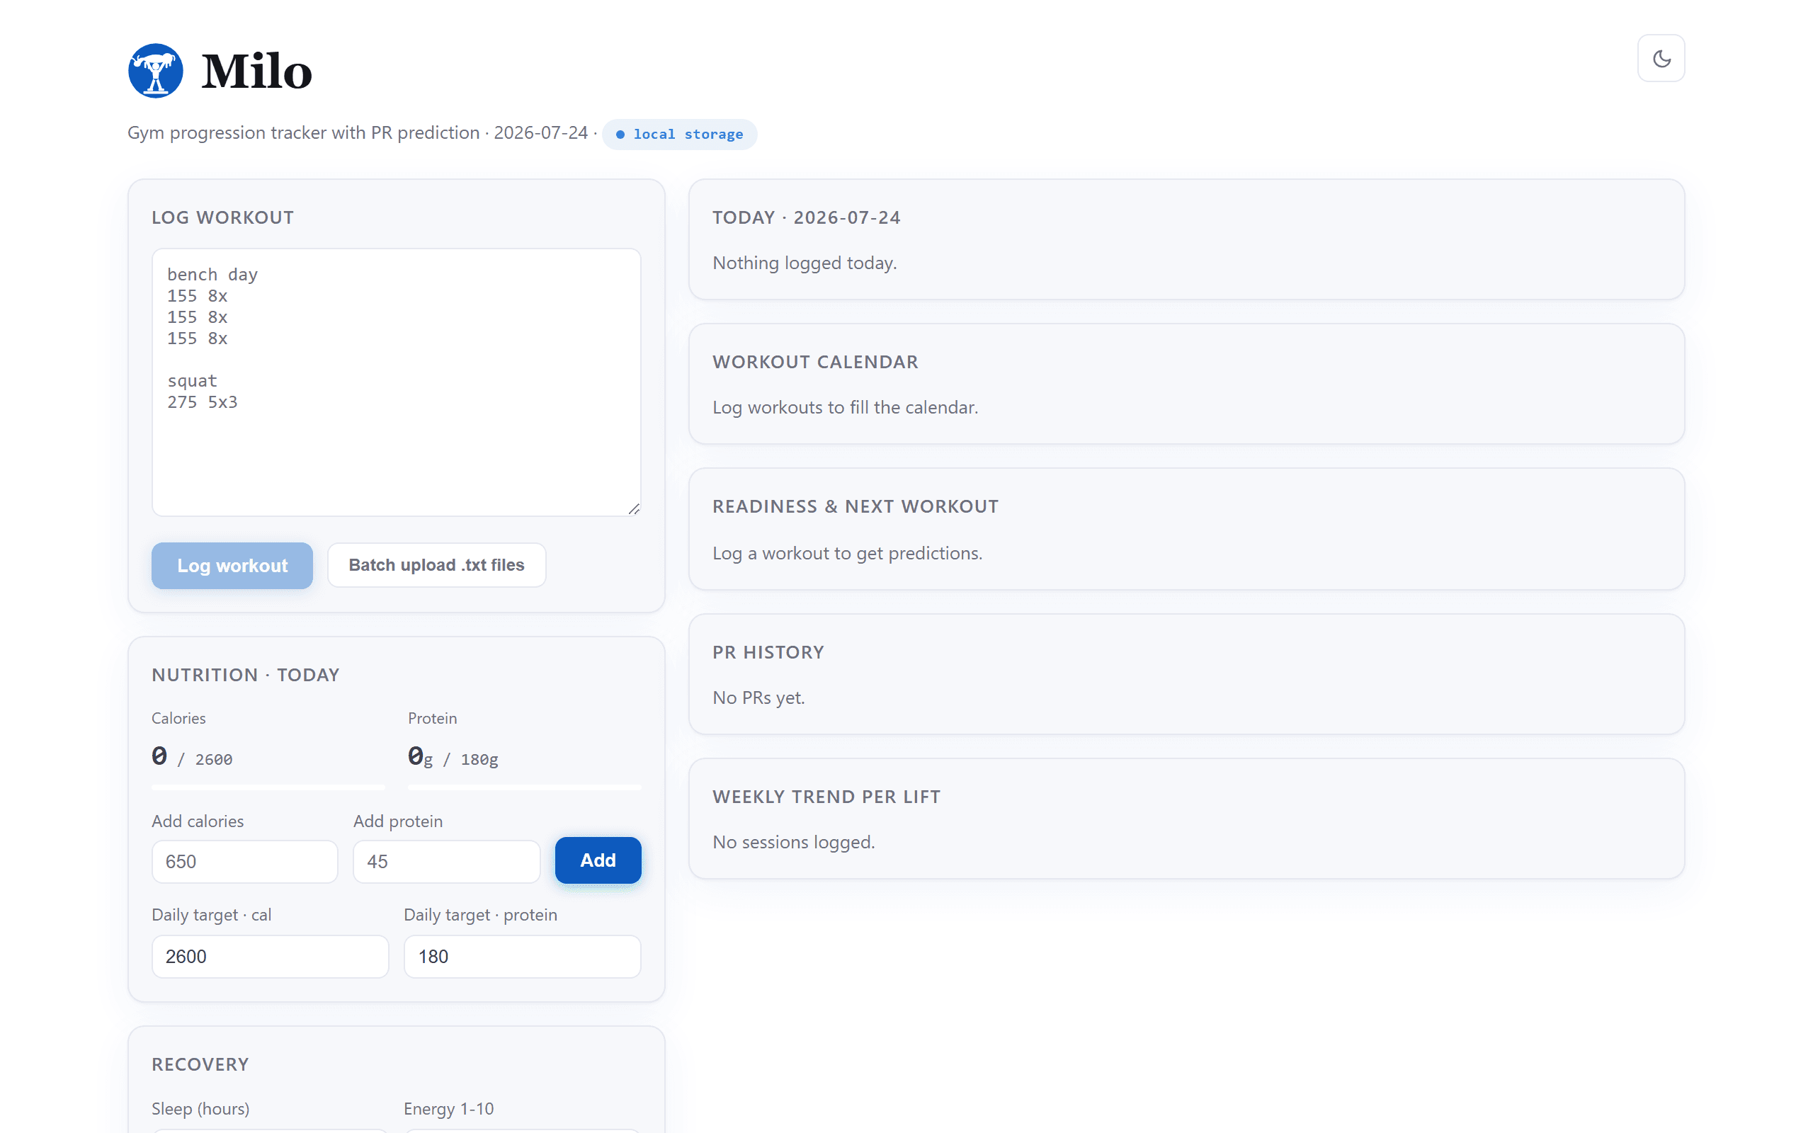Click the 'No sessions logged.' text
The image size is (1813, 1133).
point(793,842)
